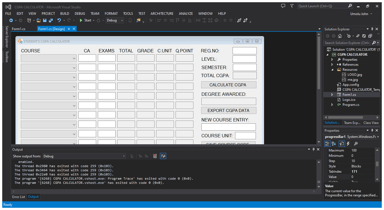Open the Show output from dropdown
The height and width of the screenshot is (210, 384).
coord(84,156)
